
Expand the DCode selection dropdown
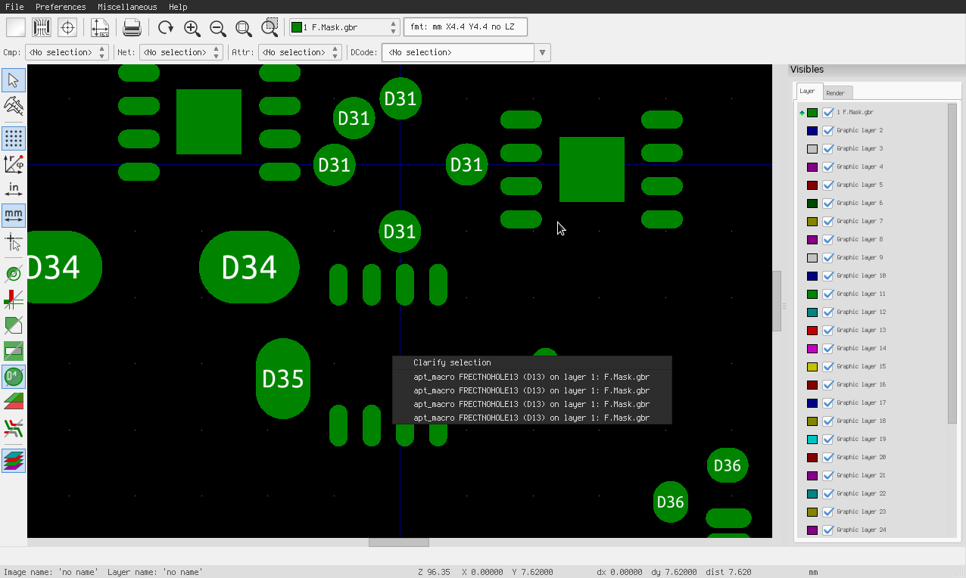click(x=542, y=52)
